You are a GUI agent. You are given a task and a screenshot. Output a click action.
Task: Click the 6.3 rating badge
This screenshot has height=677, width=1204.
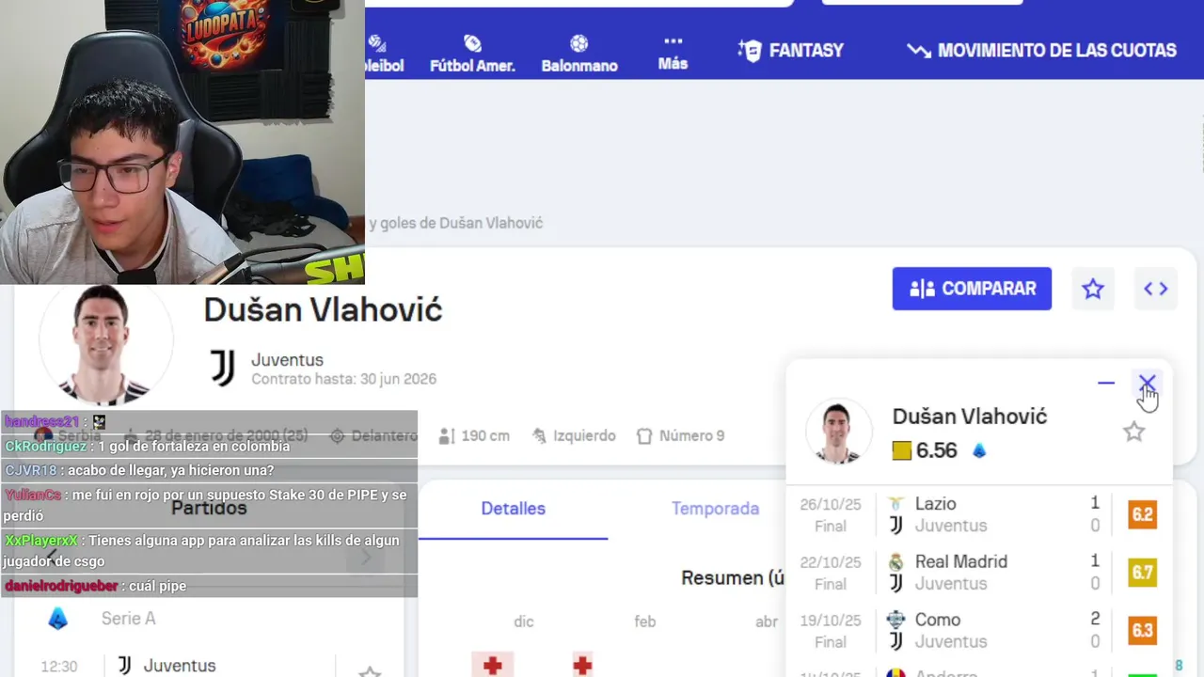click(x=1143, y=631)
